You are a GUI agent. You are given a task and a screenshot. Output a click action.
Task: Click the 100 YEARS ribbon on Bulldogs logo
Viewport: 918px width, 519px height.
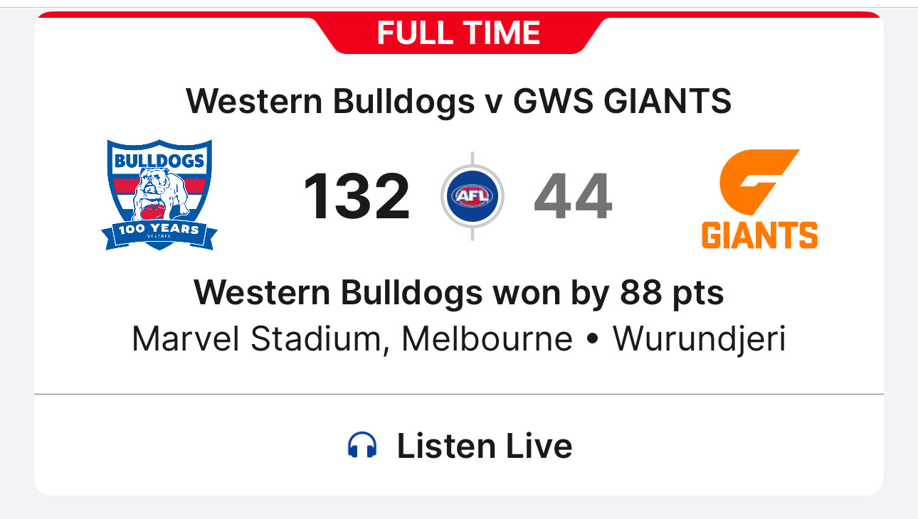(159, 232)
